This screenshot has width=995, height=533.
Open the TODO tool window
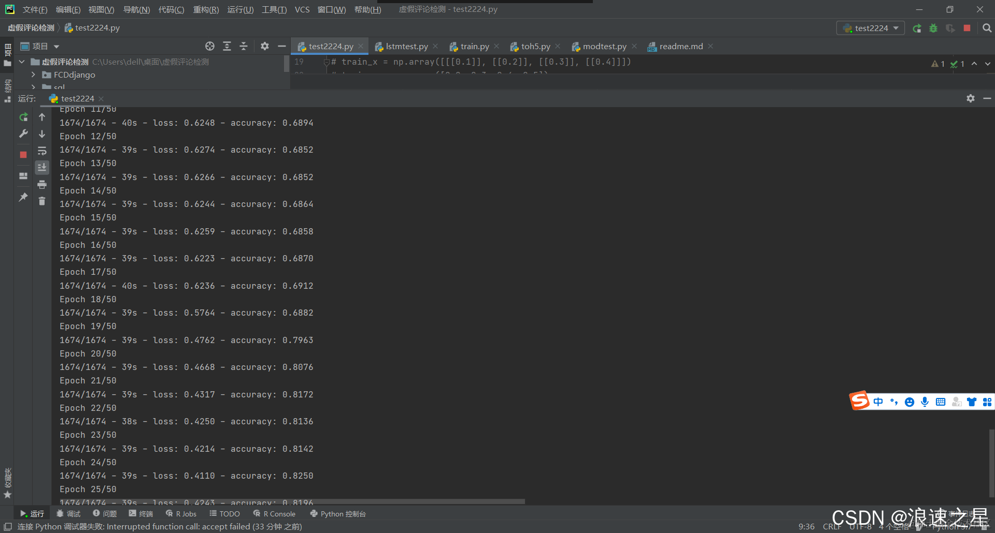(x=224, y=514)
